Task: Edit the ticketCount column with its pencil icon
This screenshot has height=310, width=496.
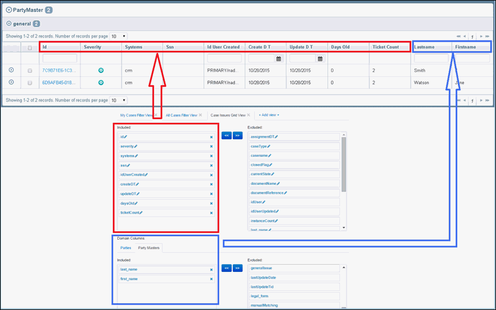Action: (x=142, y=213)
